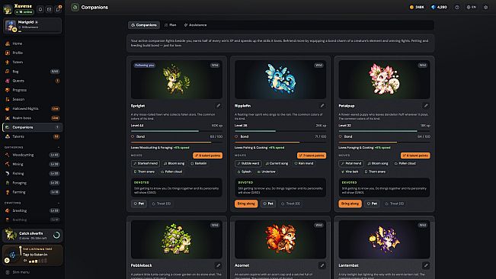This screenshot has width=496, height=279.
Task: Open the chat icon with orange badge
Action: 58,9
